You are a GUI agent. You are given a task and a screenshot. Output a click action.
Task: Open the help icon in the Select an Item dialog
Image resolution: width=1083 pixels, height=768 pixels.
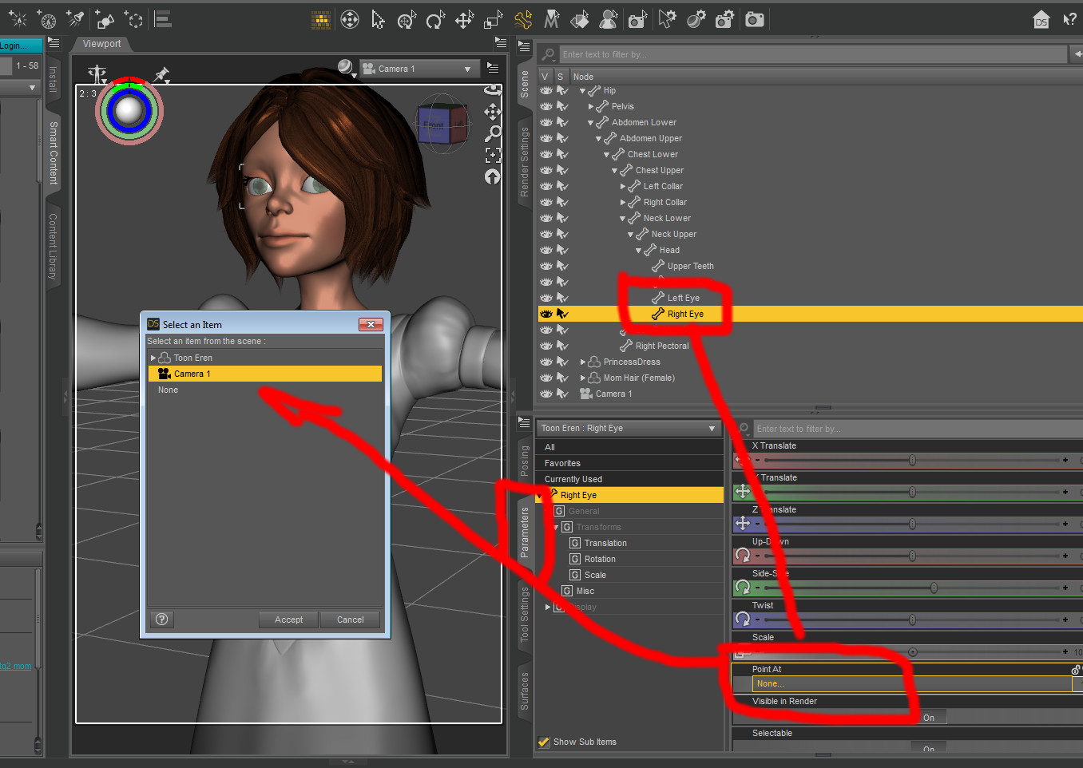[161, 620]
